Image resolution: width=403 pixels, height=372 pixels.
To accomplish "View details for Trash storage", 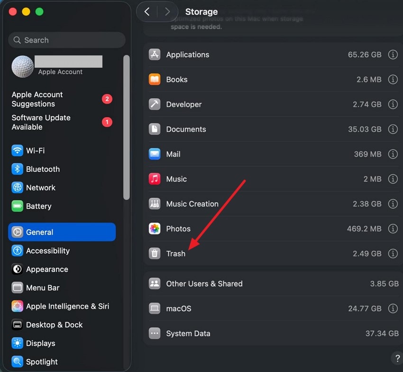I will click(x=393, y=253).
